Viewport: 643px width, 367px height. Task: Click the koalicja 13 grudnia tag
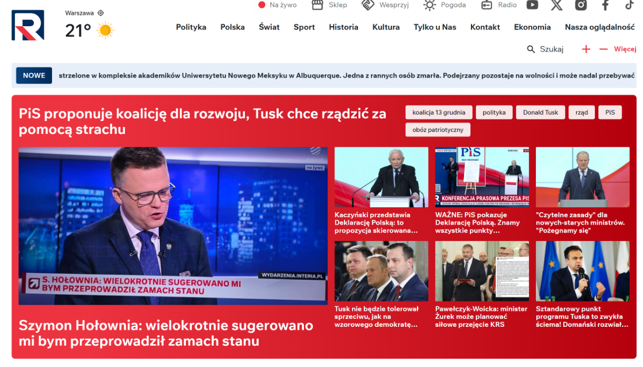[x=439, y=113]
